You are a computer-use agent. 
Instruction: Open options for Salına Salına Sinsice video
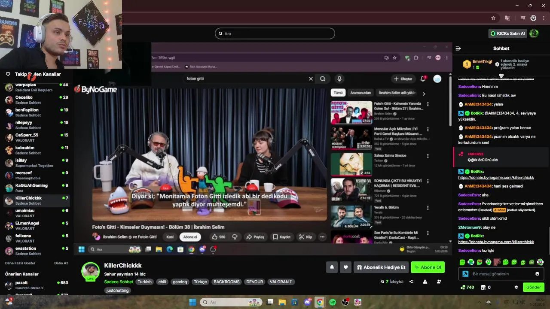[428, 156]
